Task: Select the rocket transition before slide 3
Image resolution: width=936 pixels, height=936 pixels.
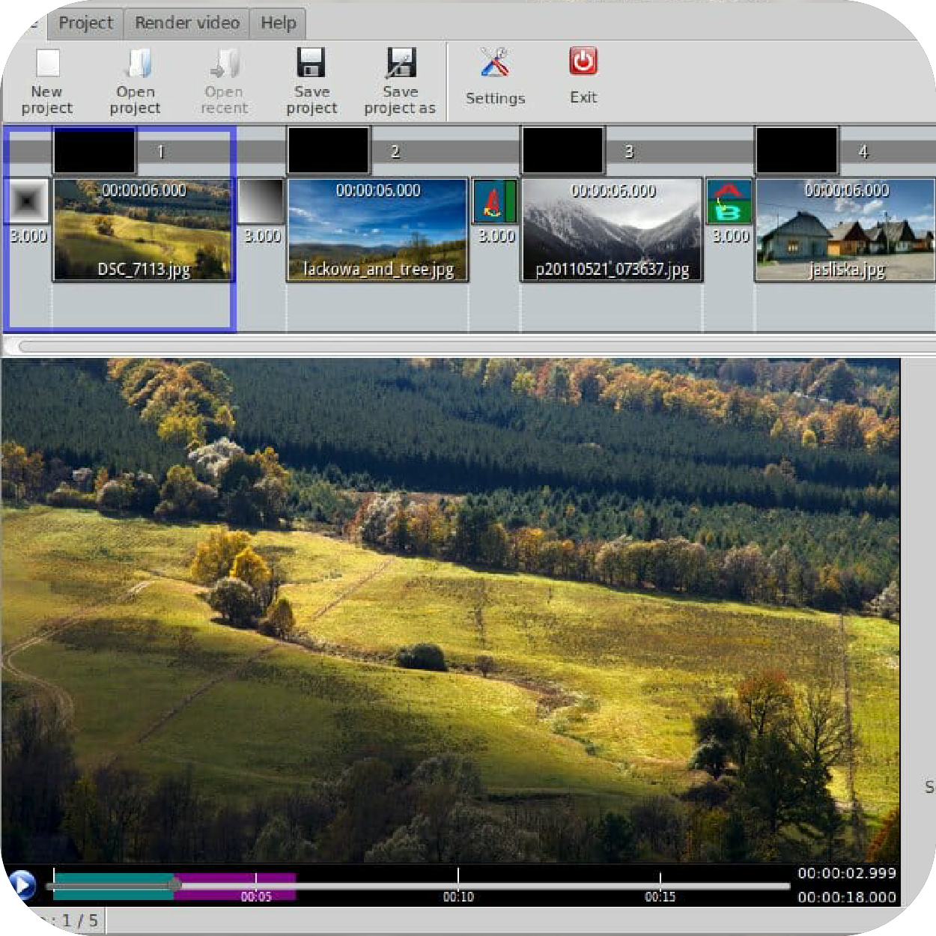Action: (x=495, y=201)
